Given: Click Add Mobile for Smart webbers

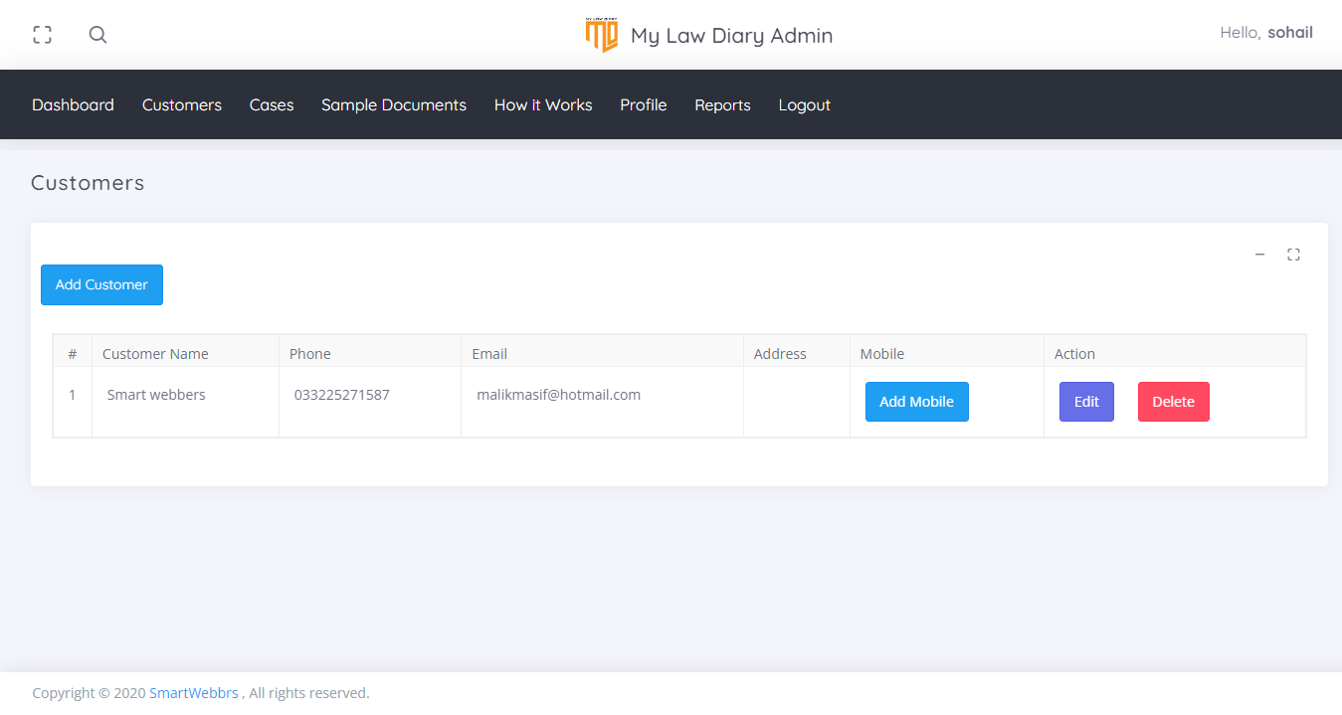Looking at the screenshot, I should pyautogui.click(x=916, y=402).
